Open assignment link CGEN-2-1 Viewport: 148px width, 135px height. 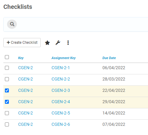pos(61,68)
